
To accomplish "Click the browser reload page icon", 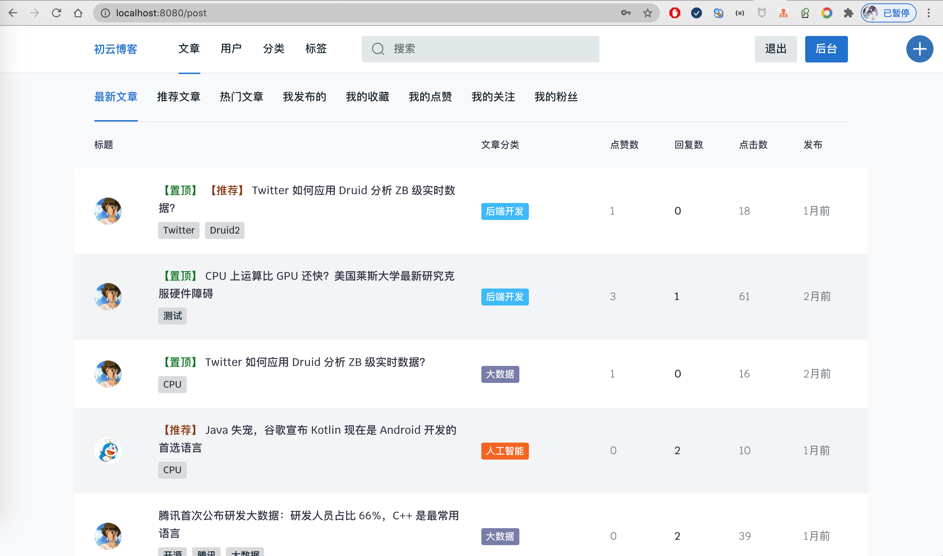I will tap(57, 13).
